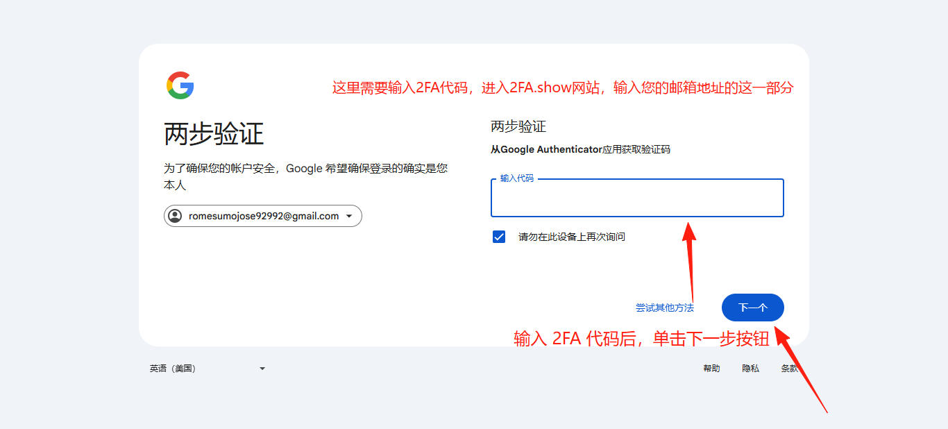Select the 帮助 footer item
This screenshot has height=429, width=948.
712,368
